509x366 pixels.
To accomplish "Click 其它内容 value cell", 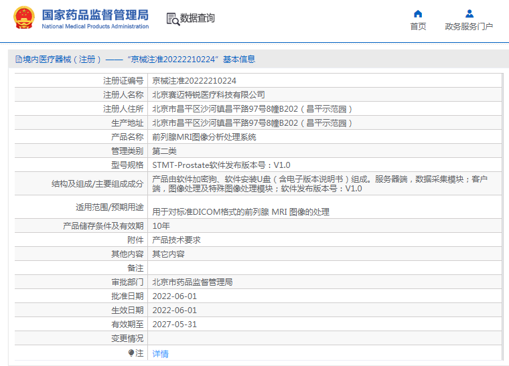I will pyautogui.click(x=168, y=254).
